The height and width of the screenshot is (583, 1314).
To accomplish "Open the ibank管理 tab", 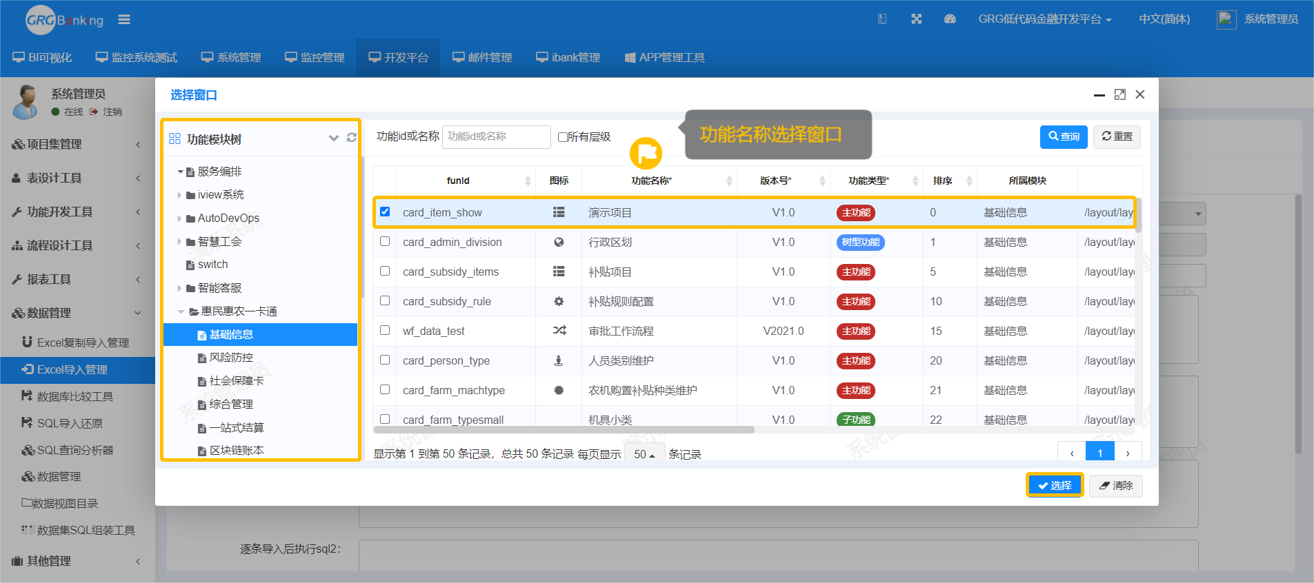I will pos(568,57).
